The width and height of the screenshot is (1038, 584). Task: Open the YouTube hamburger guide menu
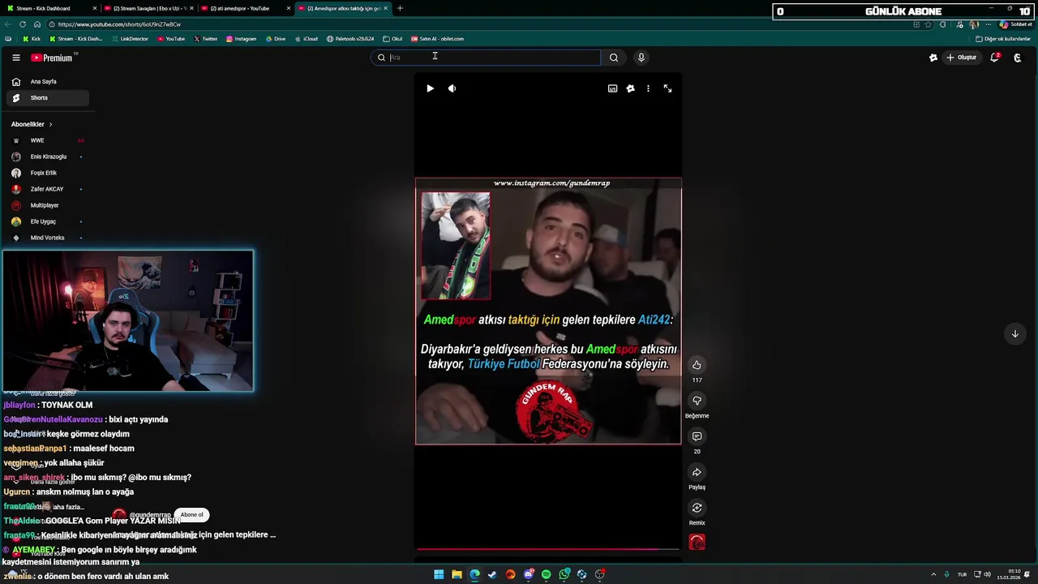pos(15,58)
